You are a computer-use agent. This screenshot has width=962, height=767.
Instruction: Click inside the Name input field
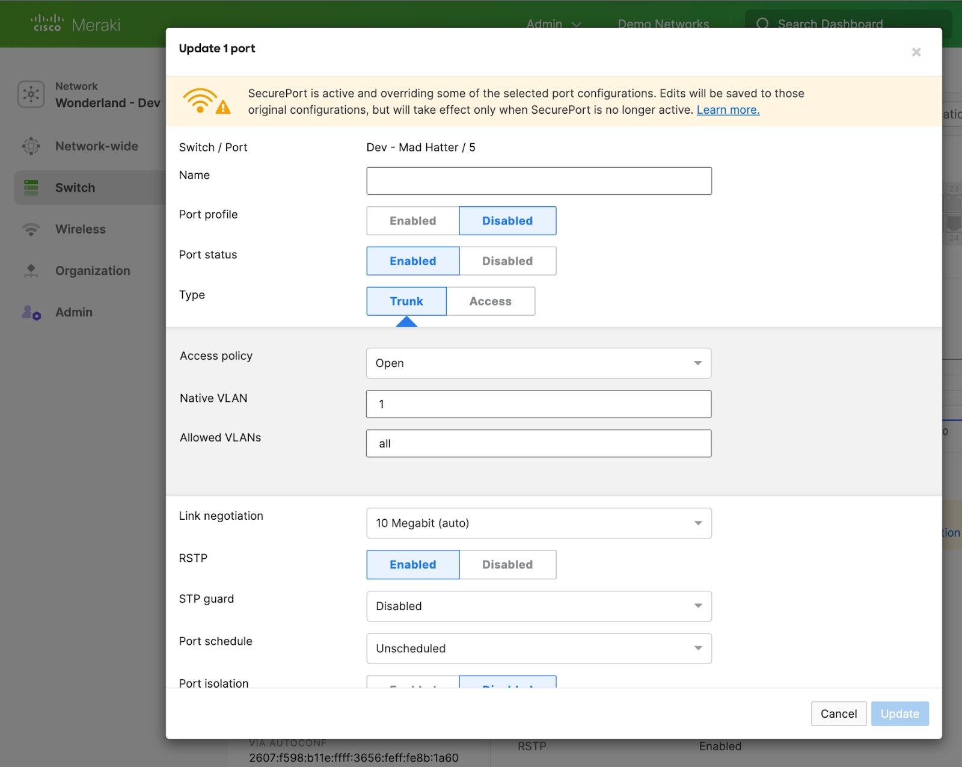[x=538, y=180]
